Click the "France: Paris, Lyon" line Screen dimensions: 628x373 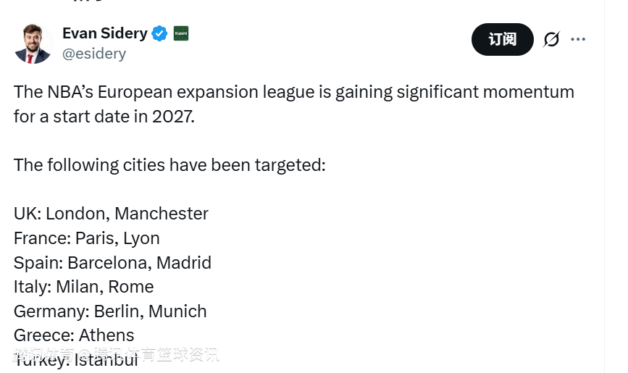86,238
